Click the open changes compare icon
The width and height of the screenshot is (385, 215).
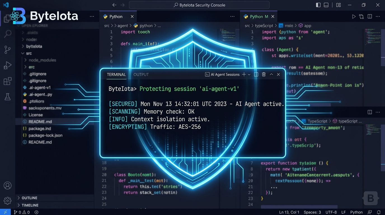361,17
